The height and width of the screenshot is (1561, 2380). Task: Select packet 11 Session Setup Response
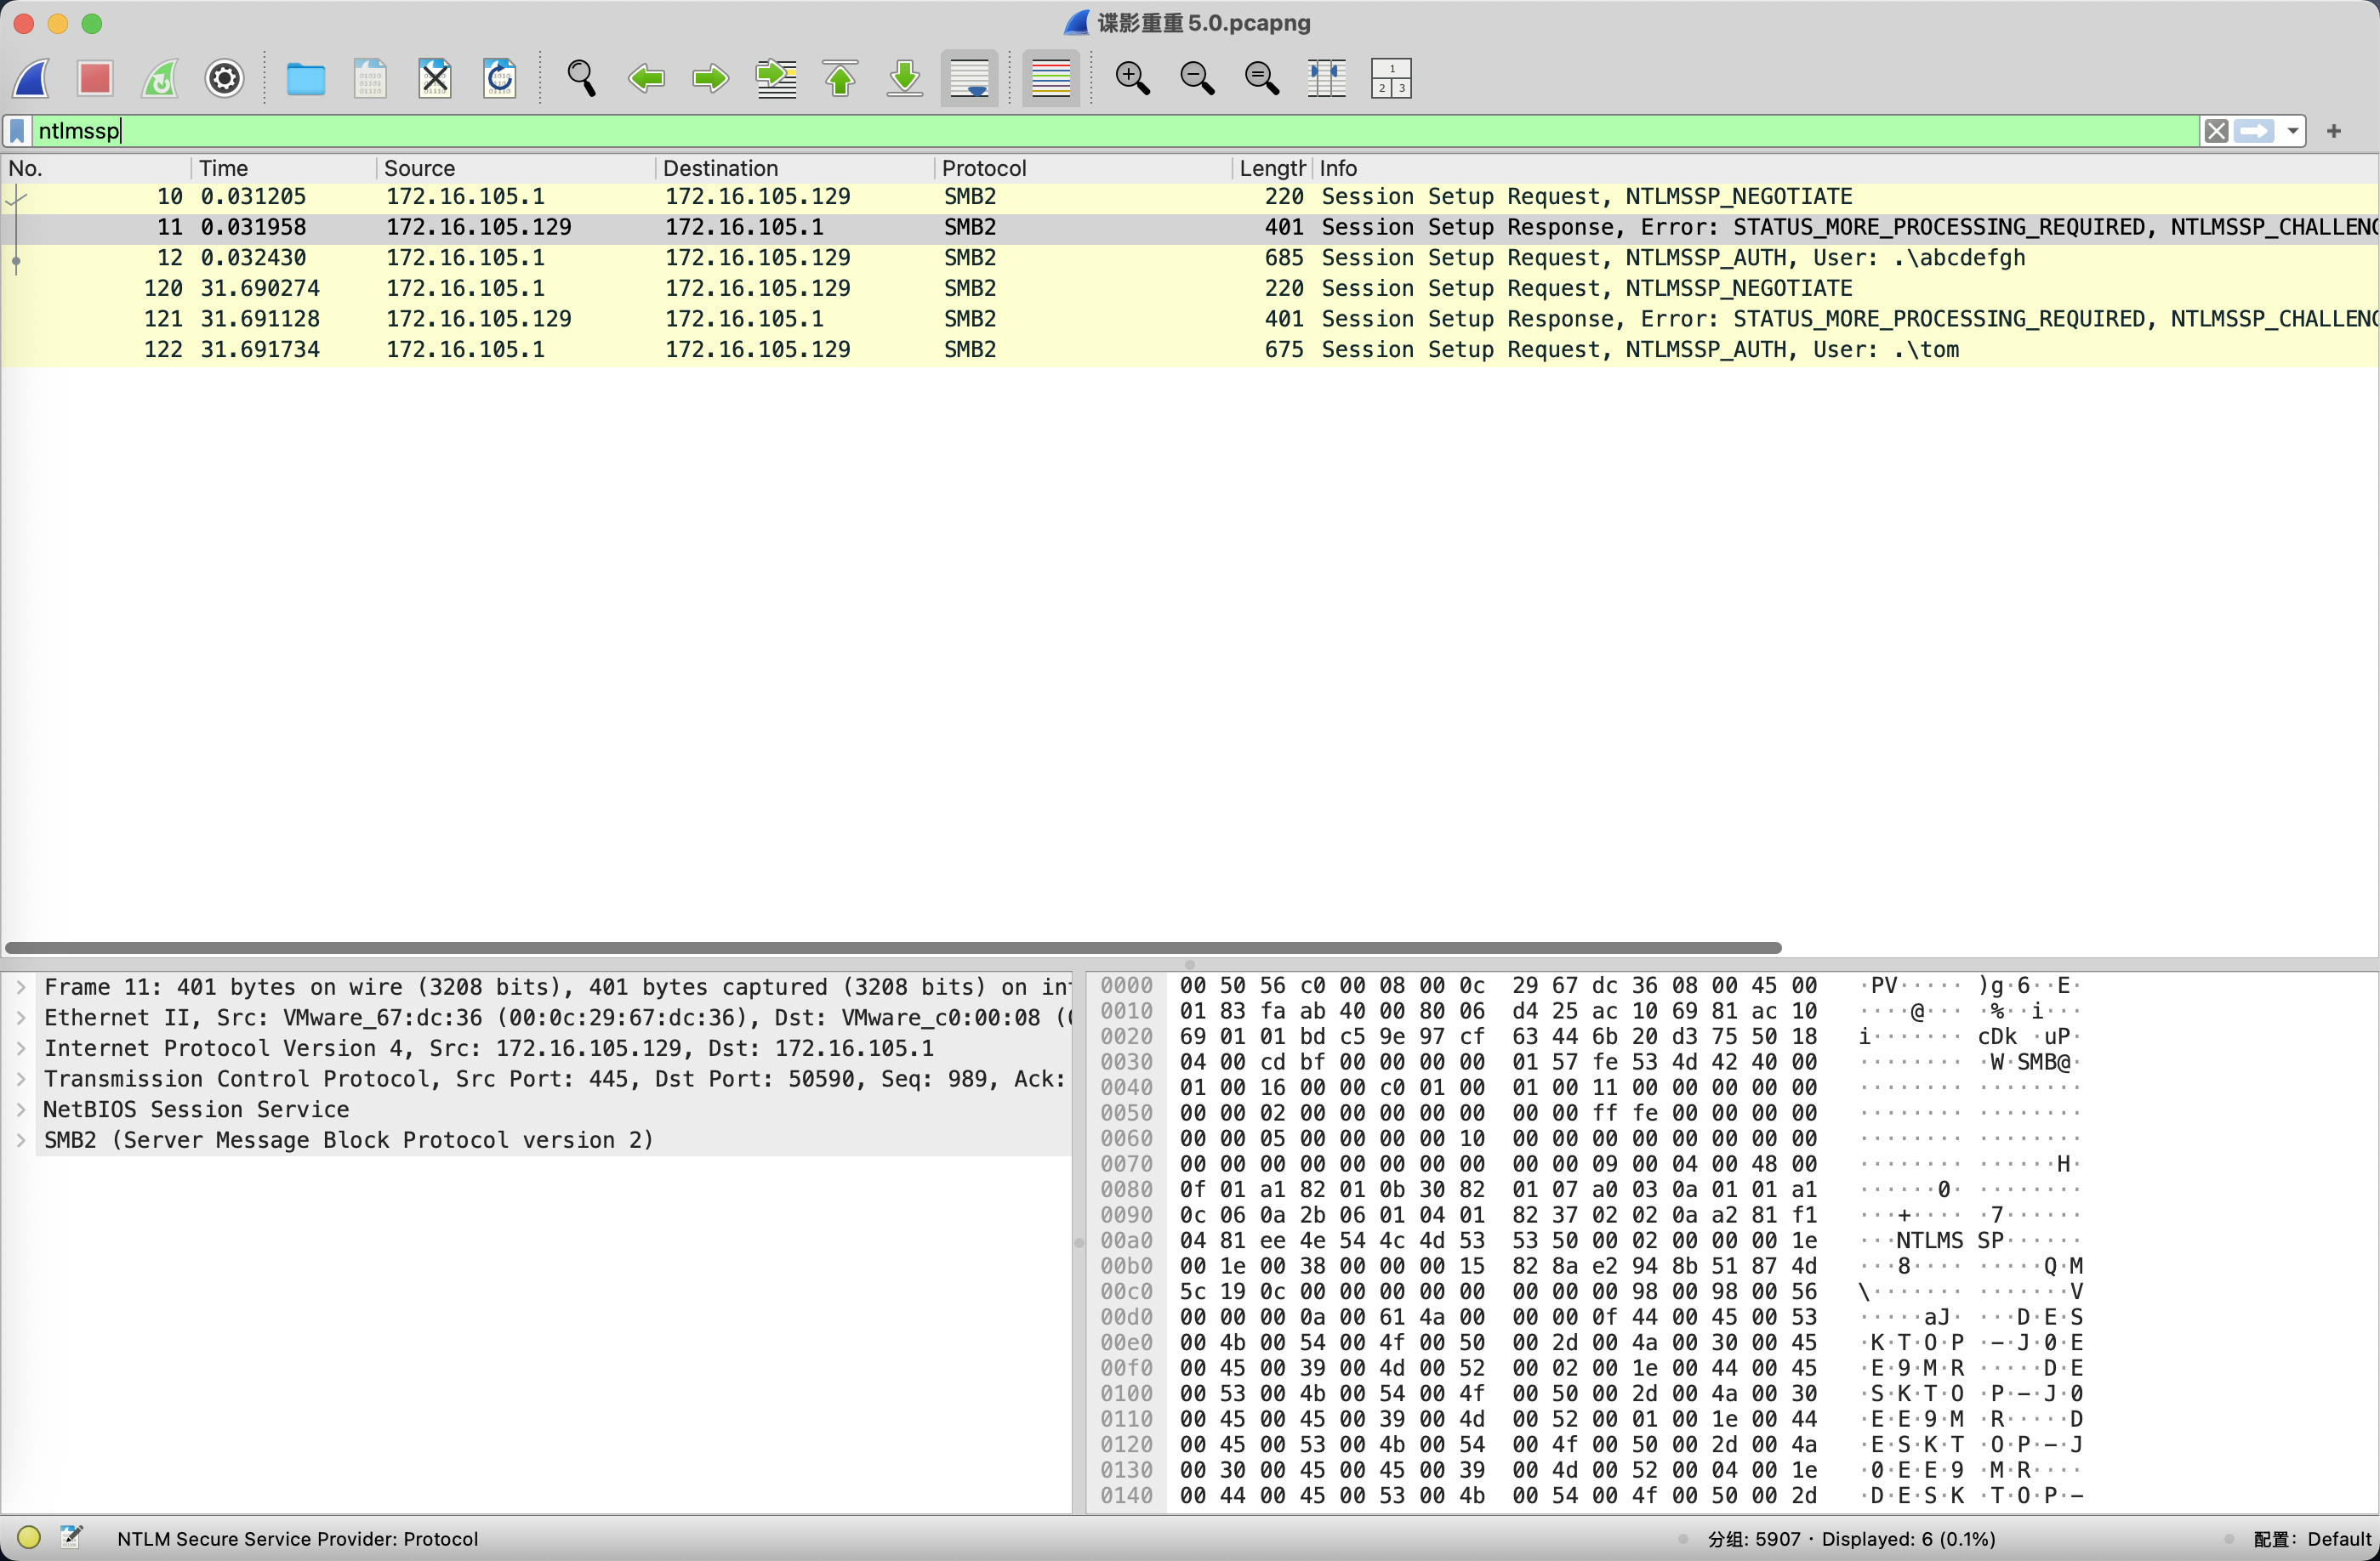1190,228
